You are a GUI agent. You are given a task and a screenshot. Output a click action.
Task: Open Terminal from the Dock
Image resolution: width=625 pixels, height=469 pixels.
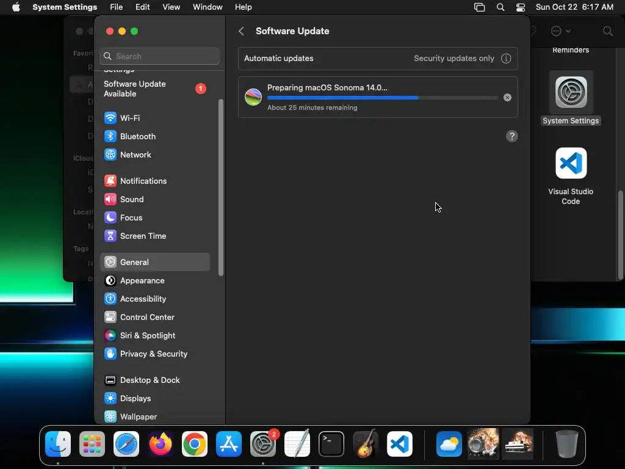point(331,444)
